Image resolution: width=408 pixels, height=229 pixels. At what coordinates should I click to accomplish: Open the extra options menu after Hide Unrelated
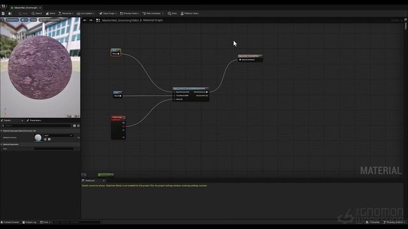click(163, 13)
